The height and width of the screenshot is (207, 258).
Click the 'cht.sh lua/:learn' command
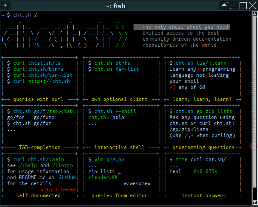point(201,63)
